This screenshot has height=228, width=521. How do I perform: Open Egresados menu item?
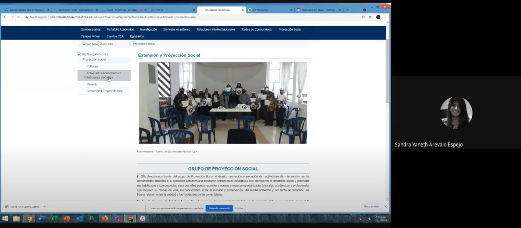pos(137,36)
